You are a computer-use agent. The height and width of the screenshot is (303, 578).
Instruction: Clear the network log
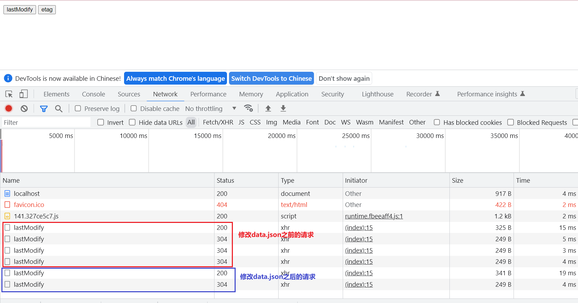(x=24, y=109)
